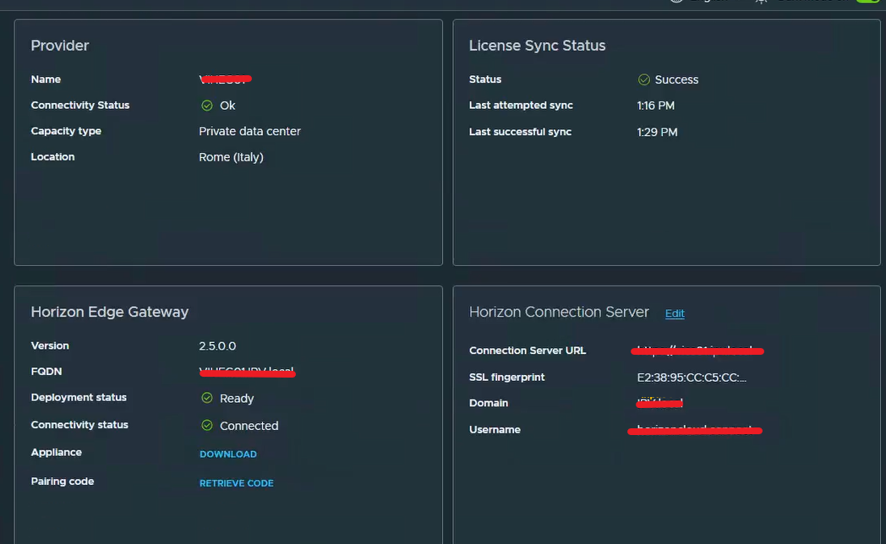Click the Rome (Italy) location value
The height and width of the screenshot is (544, 886).
click(x=231, y=157)
